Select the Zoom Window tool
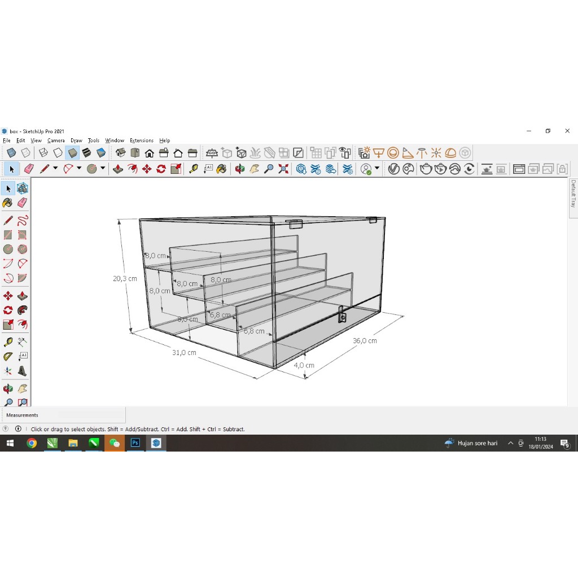 [x=23, y=402]
